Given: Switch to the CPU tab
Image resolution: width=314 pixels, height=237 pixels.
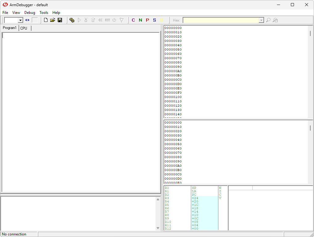Looking at the screenshot, I should pos(24,28).
